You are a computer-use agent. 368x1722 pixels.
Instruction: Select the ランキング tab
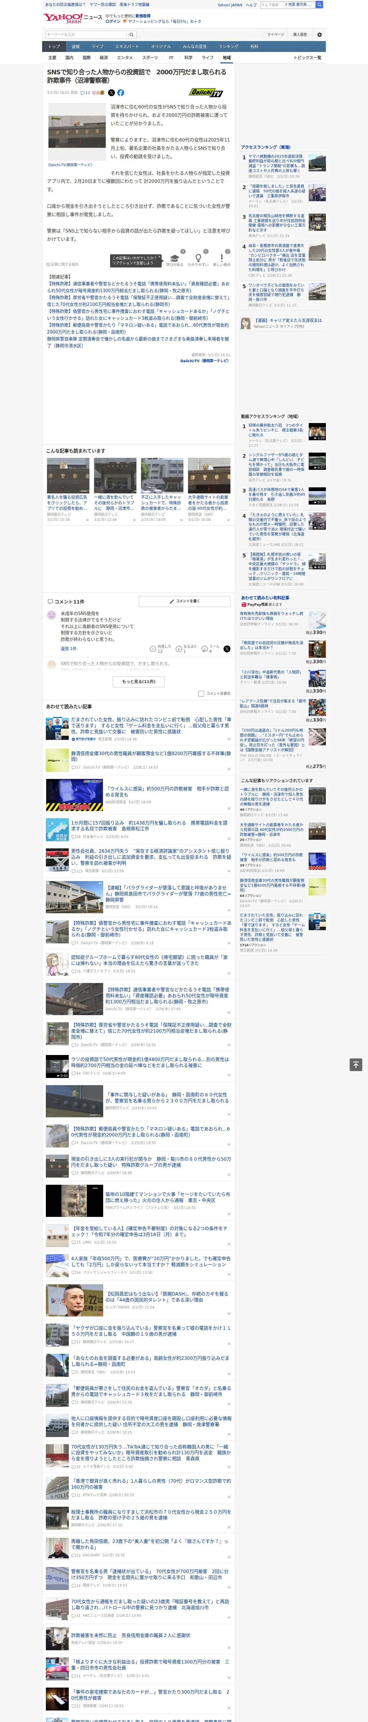pos(228,47)
